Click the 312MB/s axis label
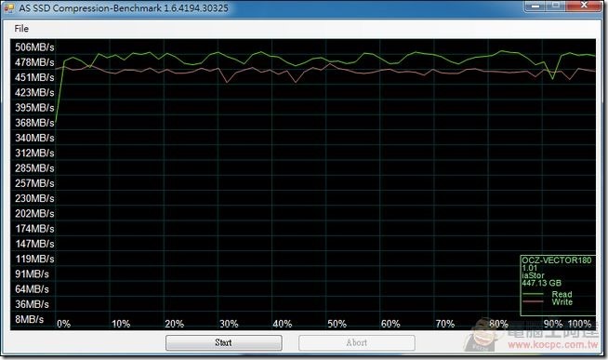This screenshot has height=360, width=608. pos(34,153)
